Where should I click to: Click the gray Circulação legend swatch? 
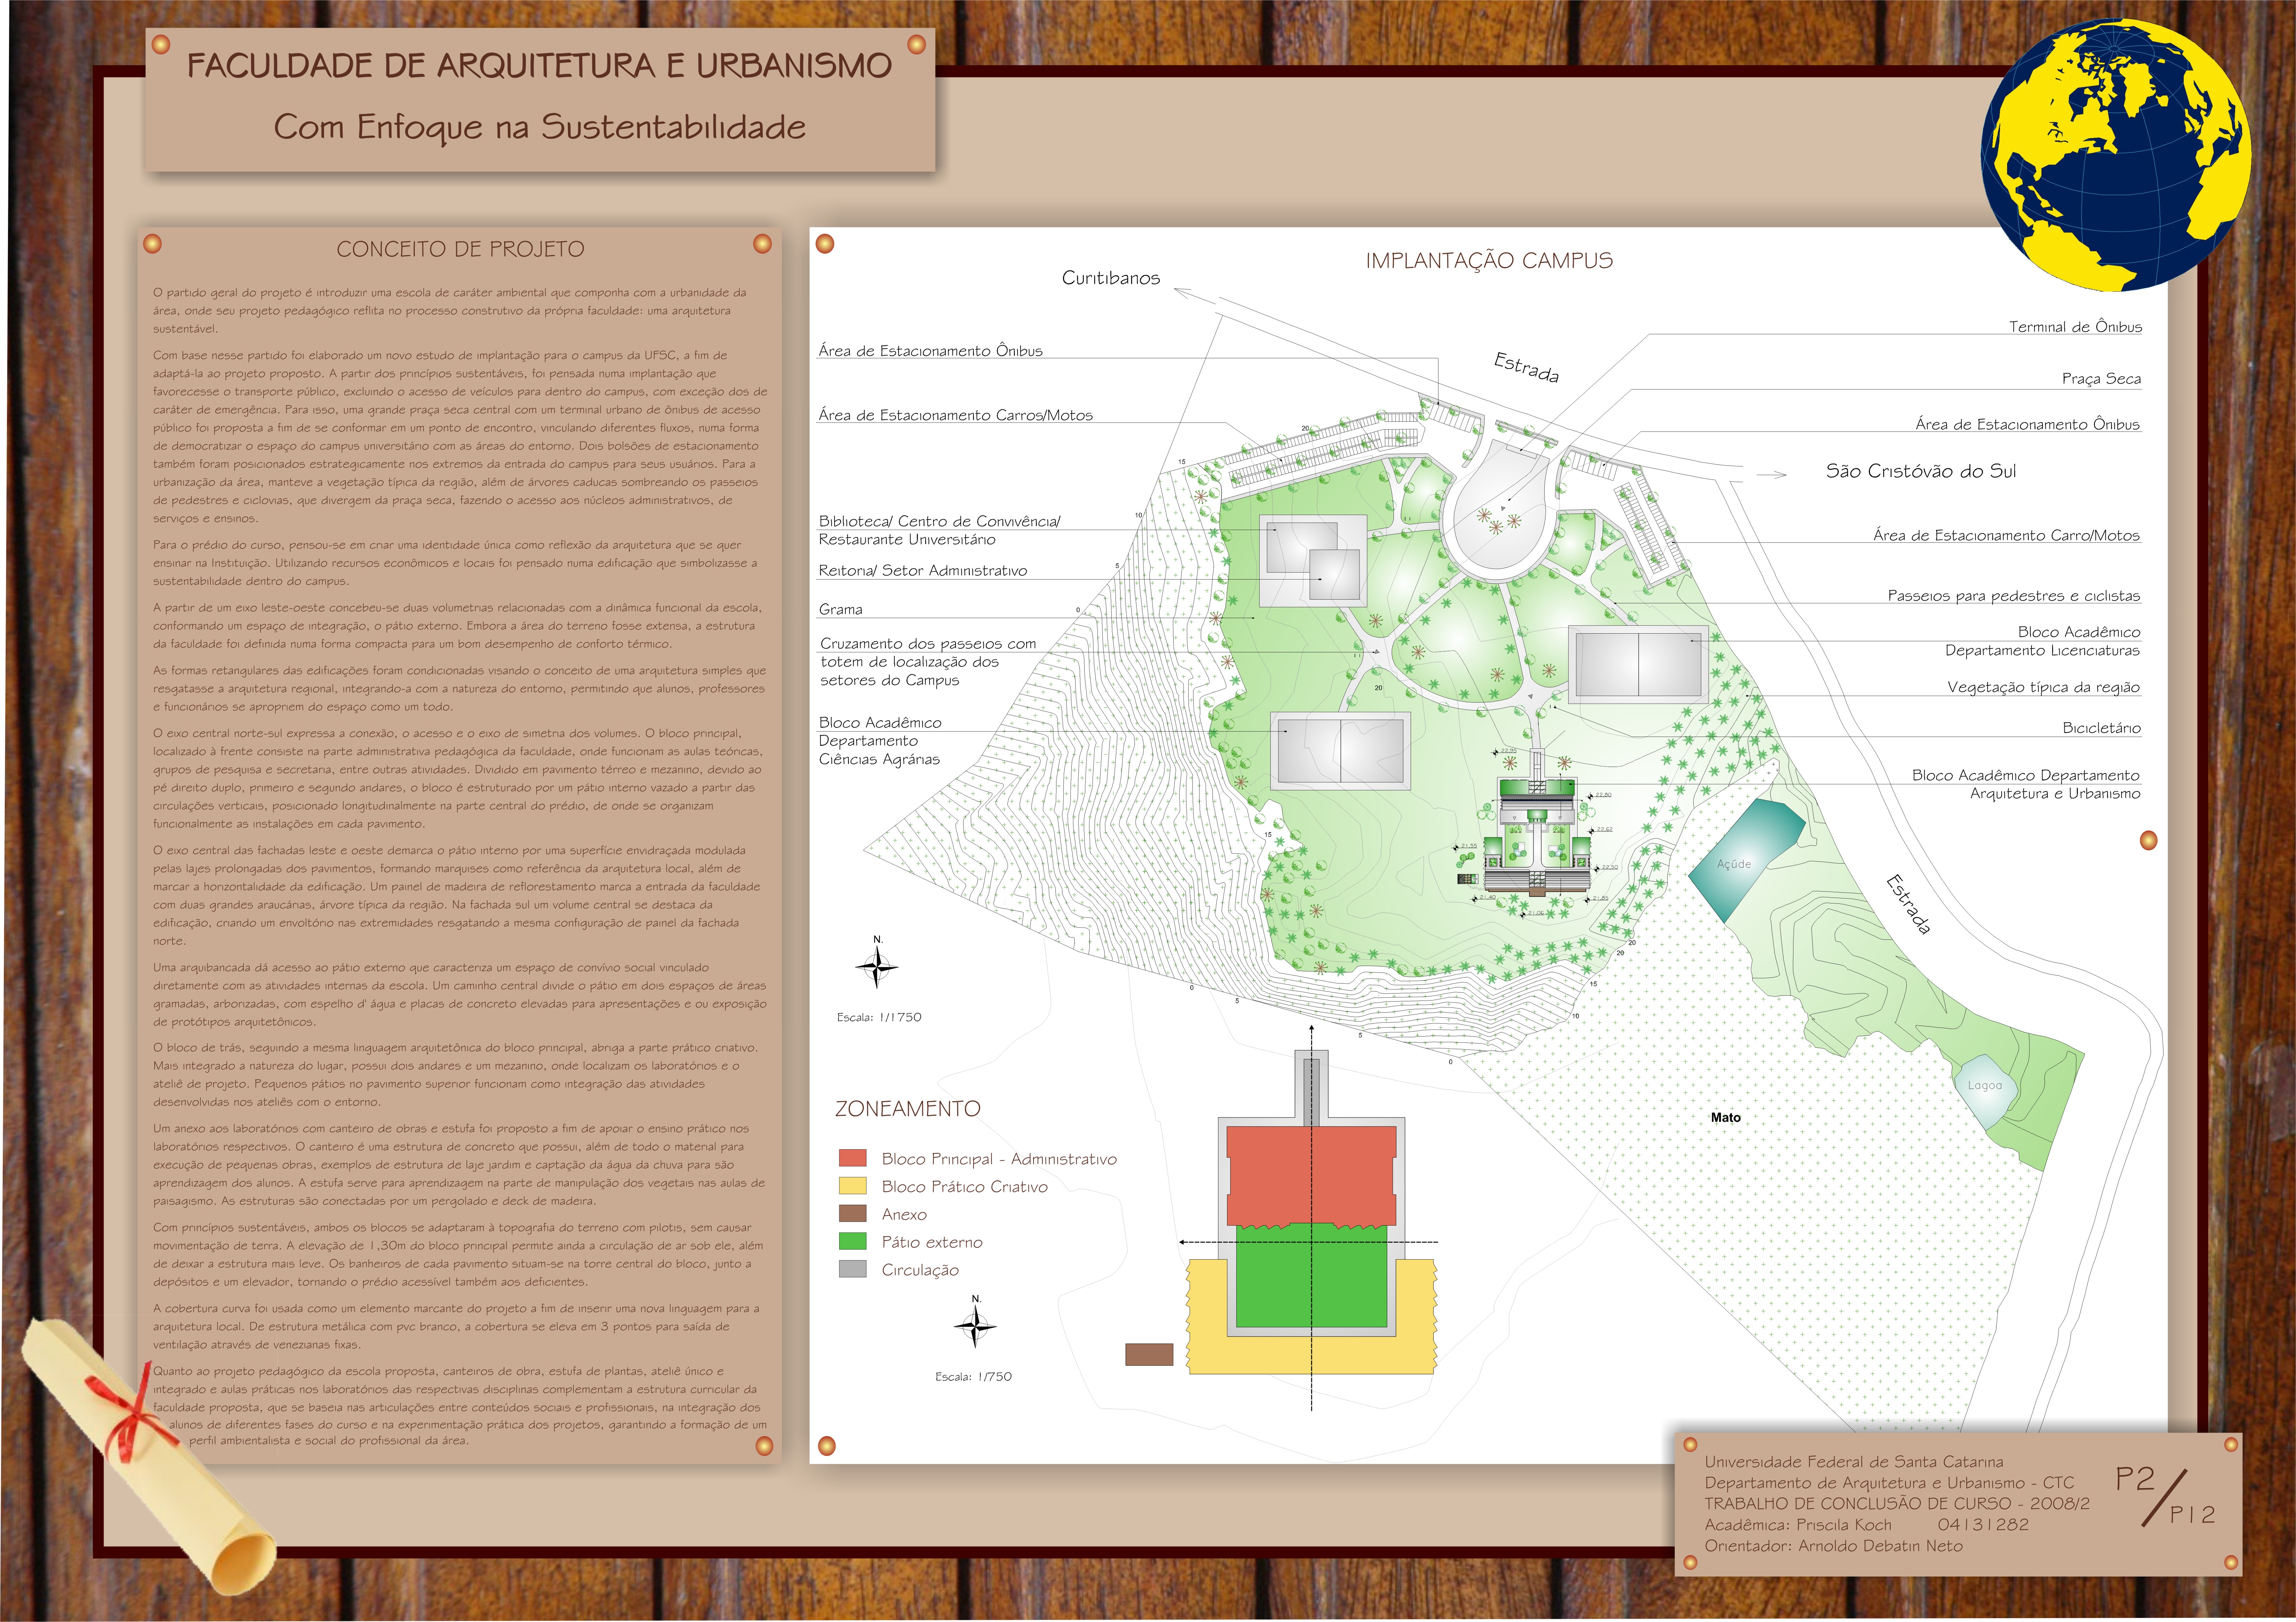coord(852,1269)
